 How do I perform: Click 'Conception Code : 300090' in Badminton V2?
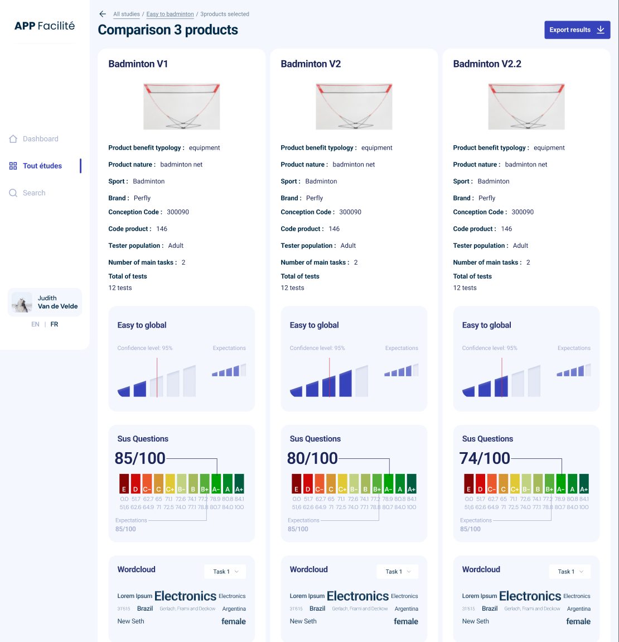(x=321, y=212)
